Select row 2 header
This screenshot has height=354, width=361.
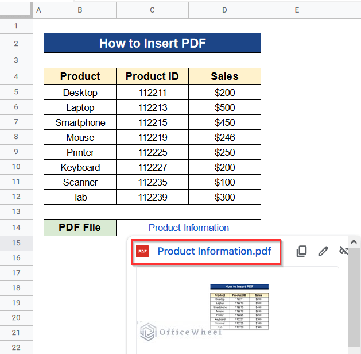[x=16, y=44]
